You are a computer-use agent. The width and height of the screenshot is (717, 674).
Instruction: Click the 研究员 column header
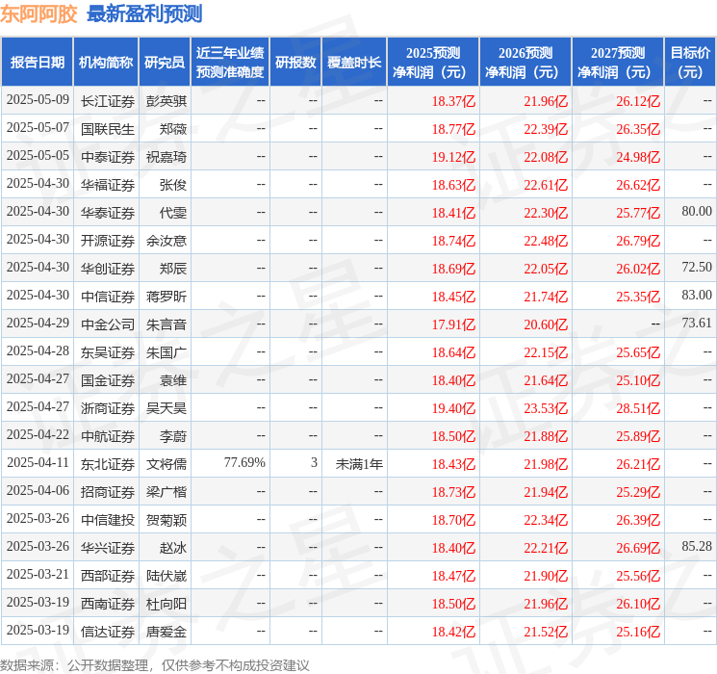tap(165, 63)
